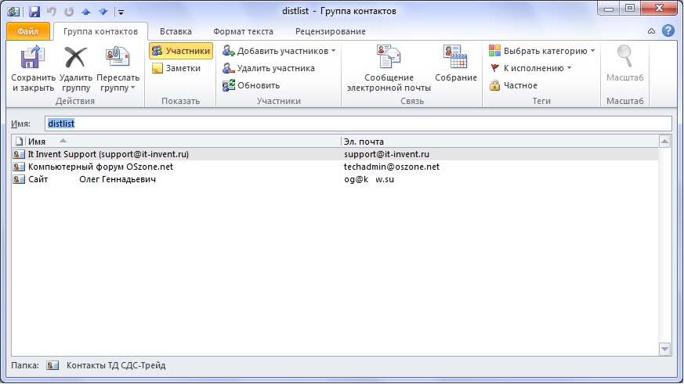This screenshot has height=384, width=684.
Task: Click Обновить to refresh members
Action: (x=252, y=85)
